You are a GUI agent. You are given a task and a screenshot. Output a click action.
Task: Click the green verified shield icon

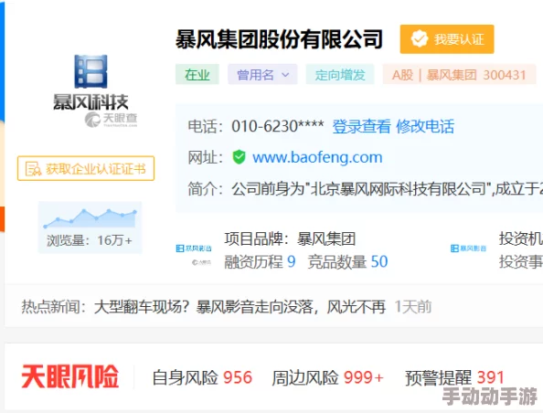pos(239,157)
